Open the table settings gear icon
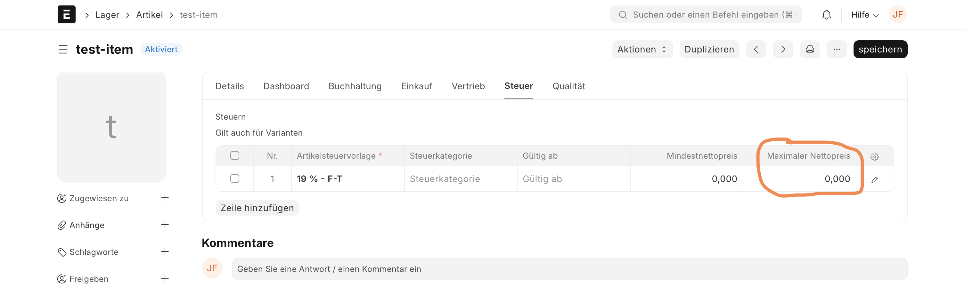 coord(874,157)
